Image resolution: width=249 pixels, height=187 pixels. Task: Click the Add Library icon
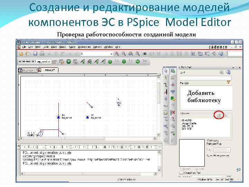tap(219, 116)
